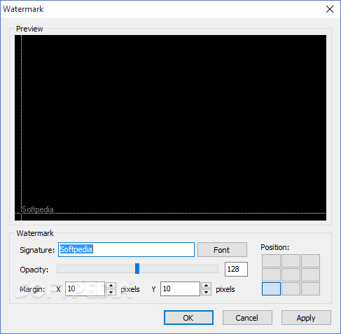341x334 pixels.
Task: Close the Watermark dialog
Action: [330, 9]
